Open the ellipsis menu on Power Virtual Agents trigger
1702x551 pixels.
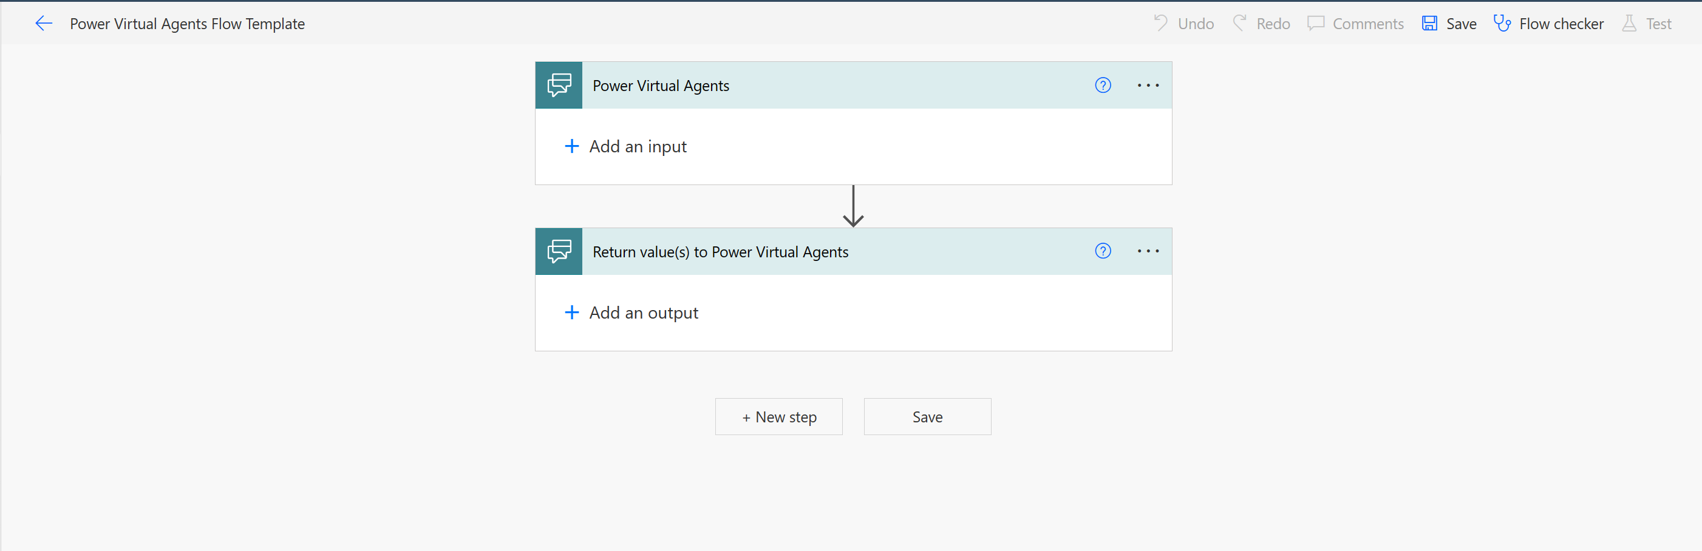pos(1148,85)
